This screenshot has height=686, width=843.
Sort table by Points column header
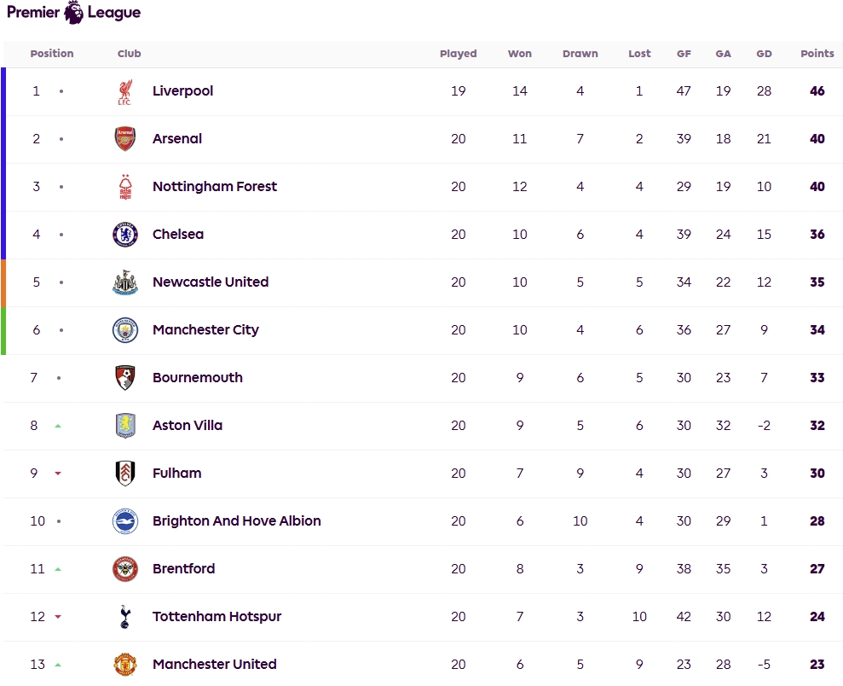[x=817, y=54]
